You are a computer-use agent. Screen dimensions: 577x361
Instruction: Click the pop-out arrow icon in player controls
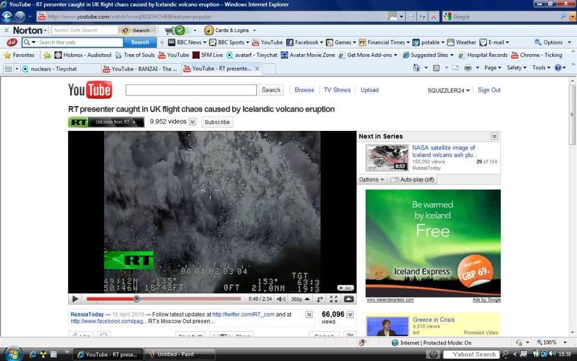(320, 299)
